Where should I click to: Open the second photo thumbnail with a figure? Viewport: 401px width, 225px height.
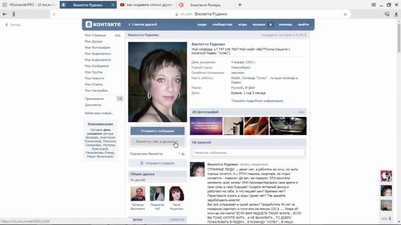234,126
